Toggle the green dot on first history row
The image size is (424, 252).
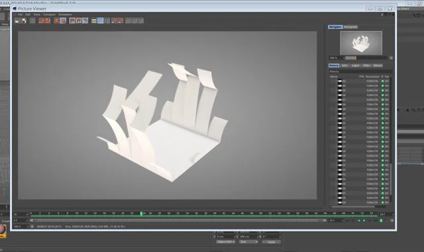click(383, 81)
